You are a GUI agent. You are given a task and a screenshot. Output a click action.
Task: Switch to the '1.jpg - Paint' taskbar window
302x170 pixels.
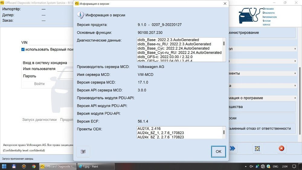(95, 166)
